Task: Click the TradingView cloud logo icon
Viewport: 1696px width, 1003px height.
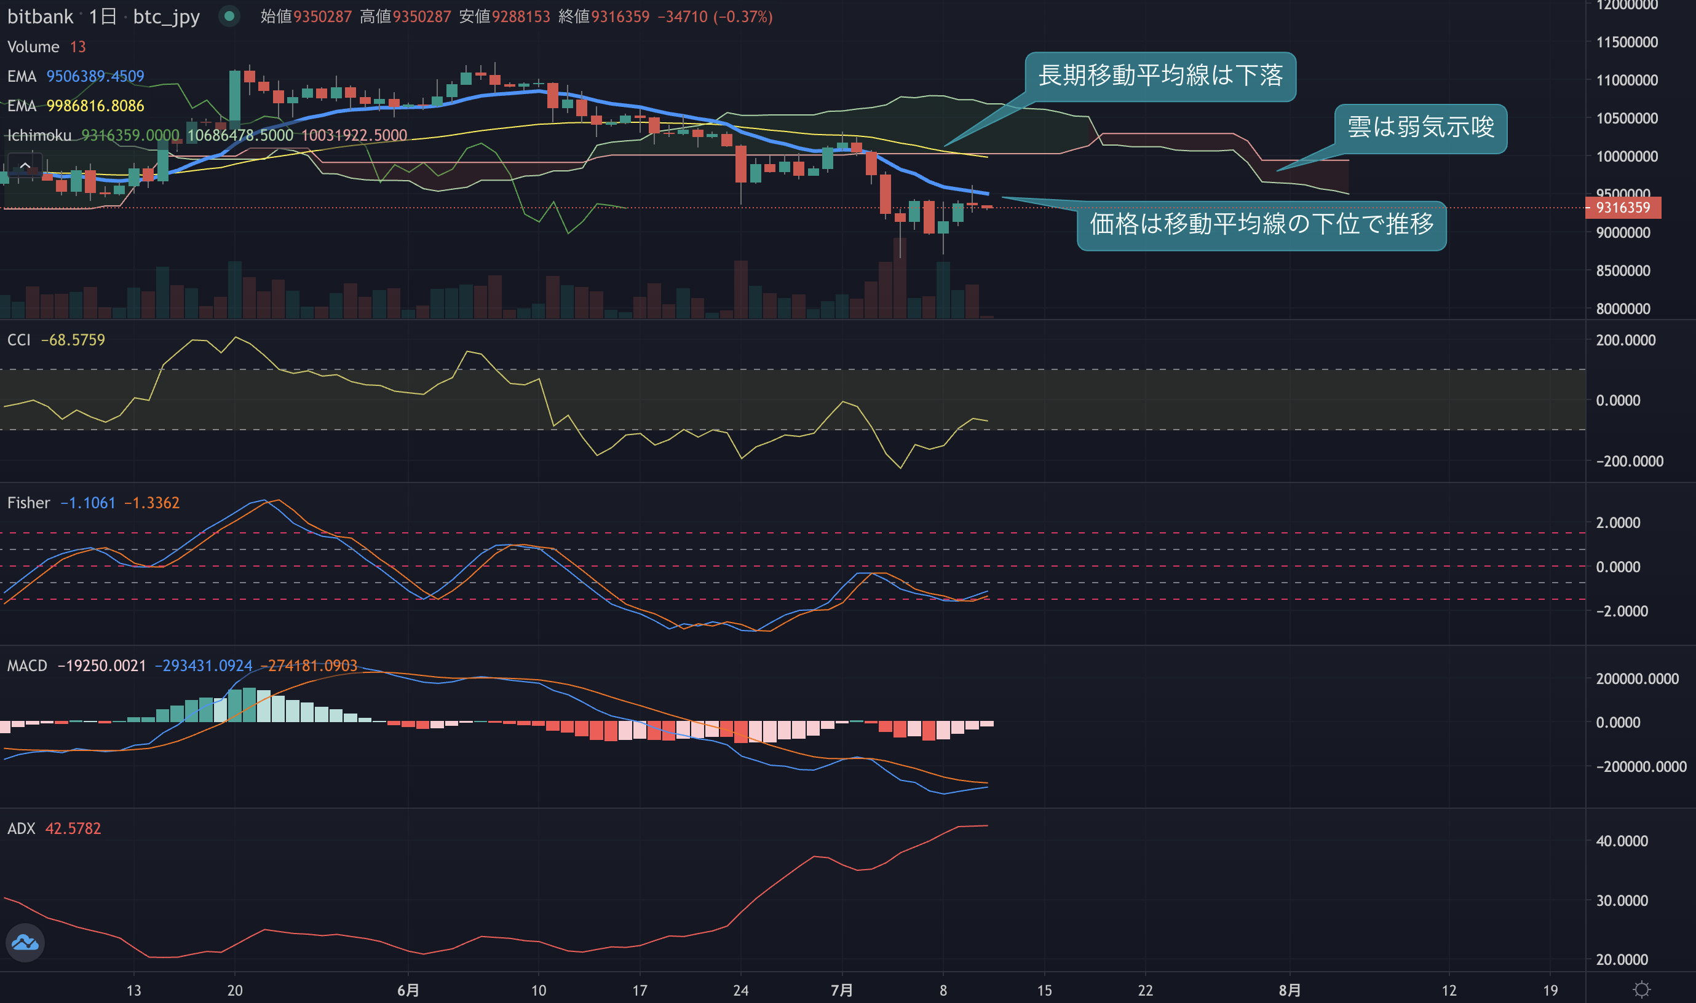Action: pyautogui.click(x=25, y=942)
